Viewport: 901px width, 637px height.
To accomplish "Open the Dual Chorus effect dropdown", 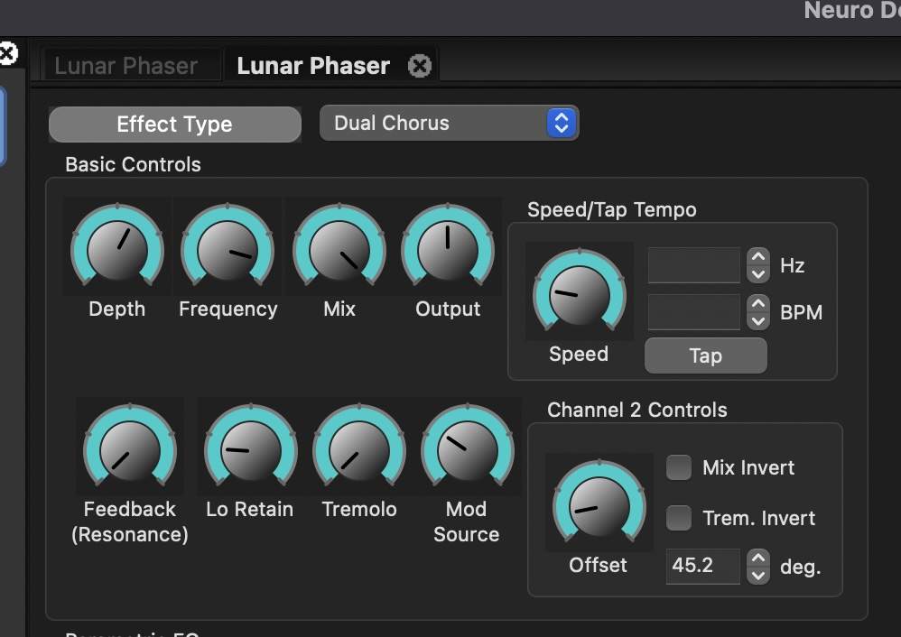I will [449, 123].
